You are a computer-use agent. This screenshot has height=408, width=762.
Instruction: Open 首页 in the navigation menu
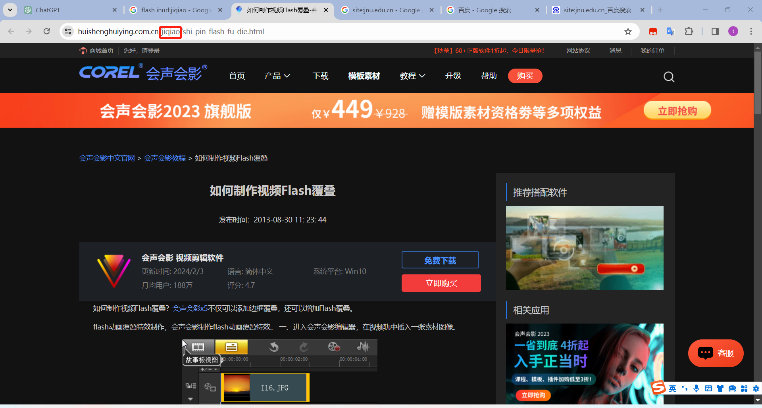pos(237,76)
